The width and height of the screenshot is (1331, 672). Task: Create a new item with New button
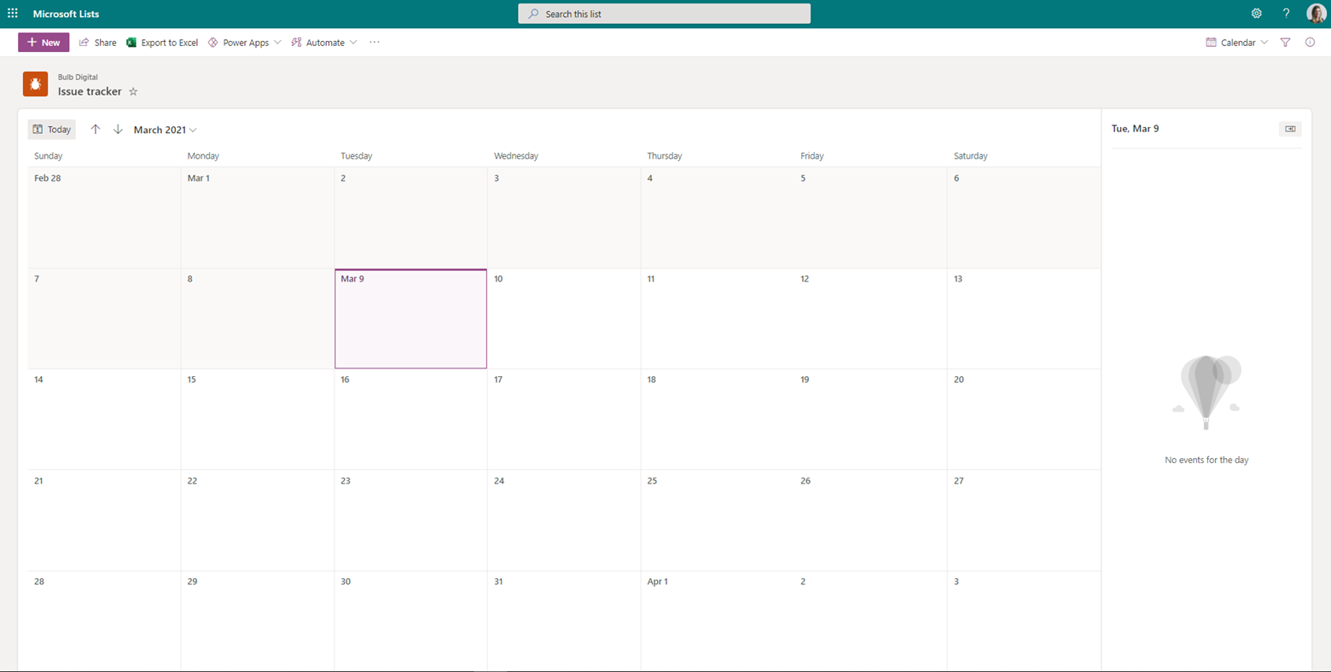(x=43, y=42)
